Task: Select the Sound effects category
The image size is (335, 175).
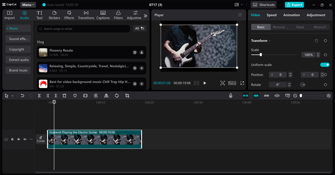Action: coord(18,39)
